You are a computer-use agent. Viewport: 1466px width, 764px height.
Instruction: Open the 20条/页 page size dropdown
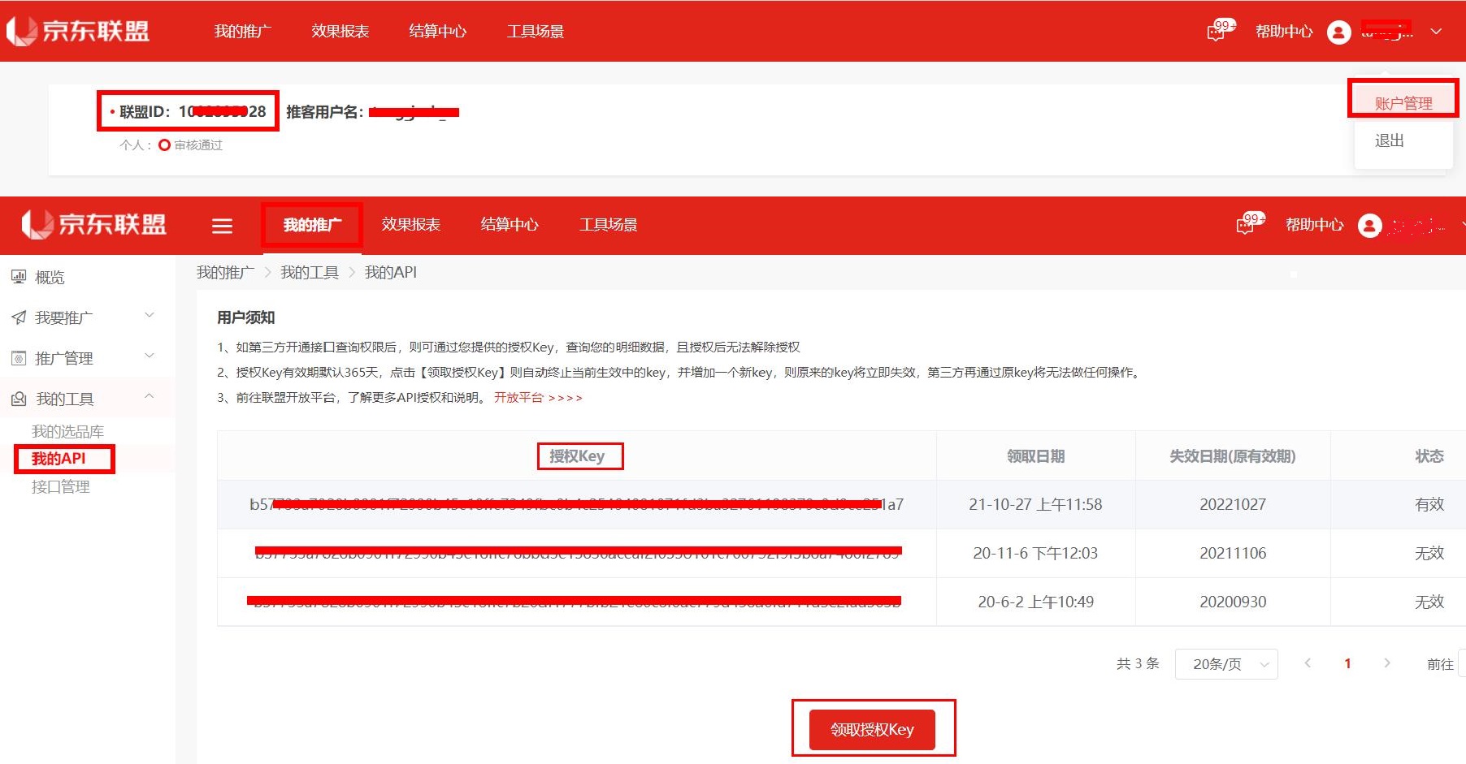pos(1226,664)
